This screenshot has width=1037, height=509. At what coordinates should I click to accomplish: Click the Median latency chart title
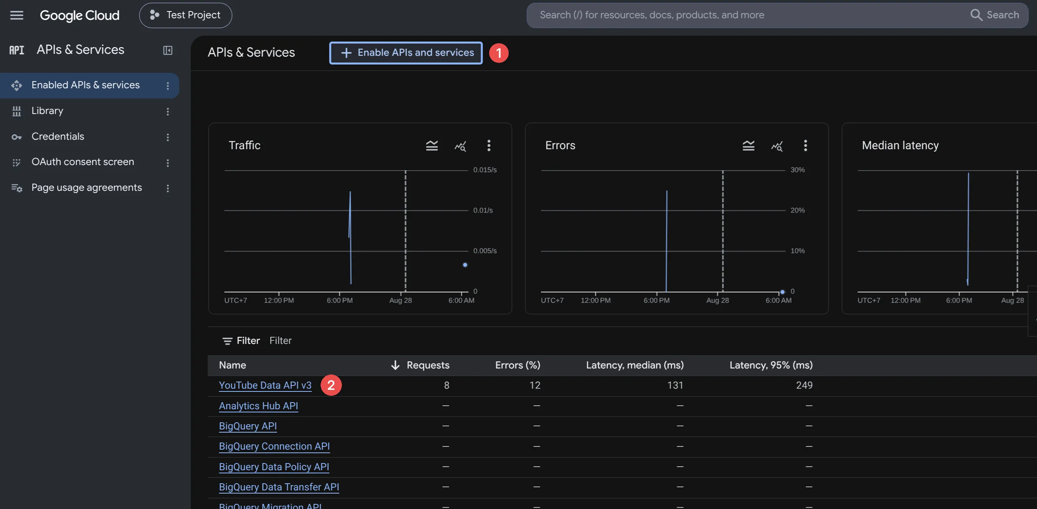pyautogui.click(x=900, y=145)
